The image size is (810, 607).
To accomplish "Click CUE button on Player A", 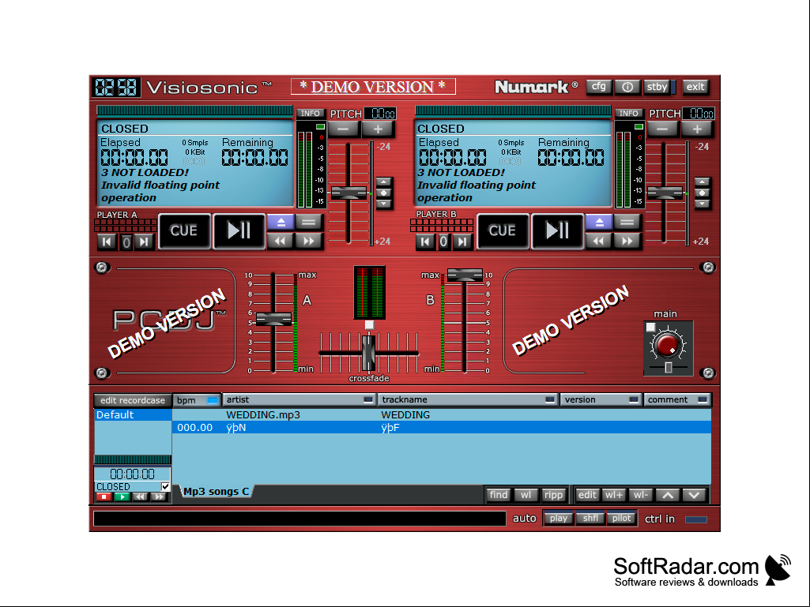I will point(184,230).
